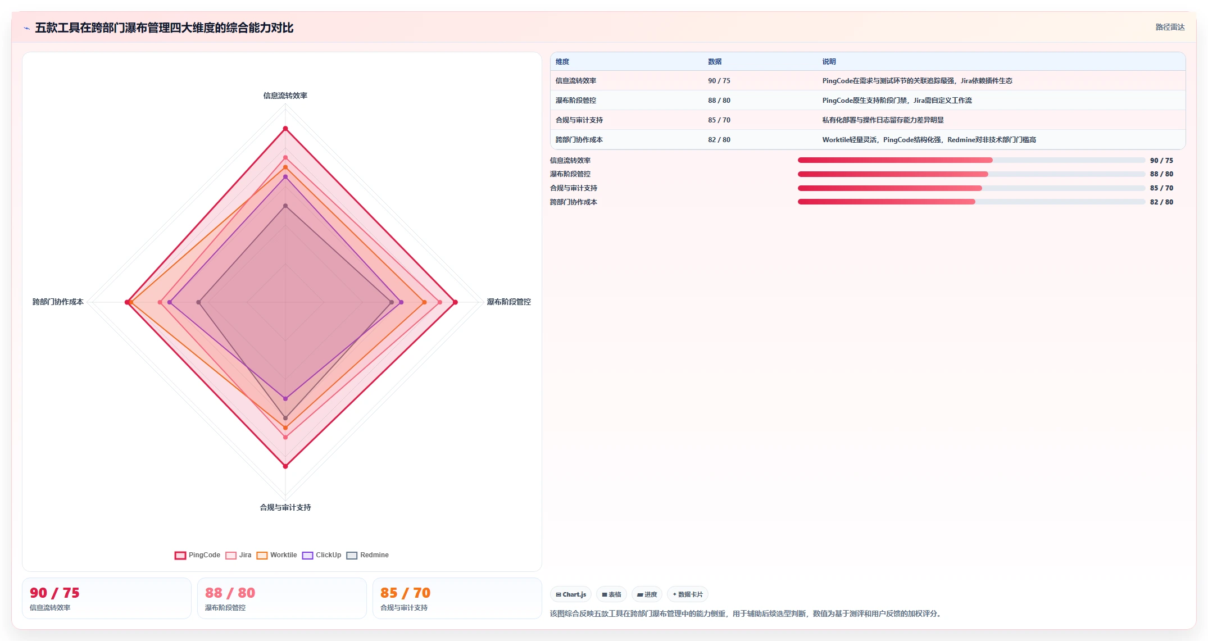Toggle the ClickUp legend entry
The height and width of the screenshot is (641, 1208).
(x=321, y=555)
